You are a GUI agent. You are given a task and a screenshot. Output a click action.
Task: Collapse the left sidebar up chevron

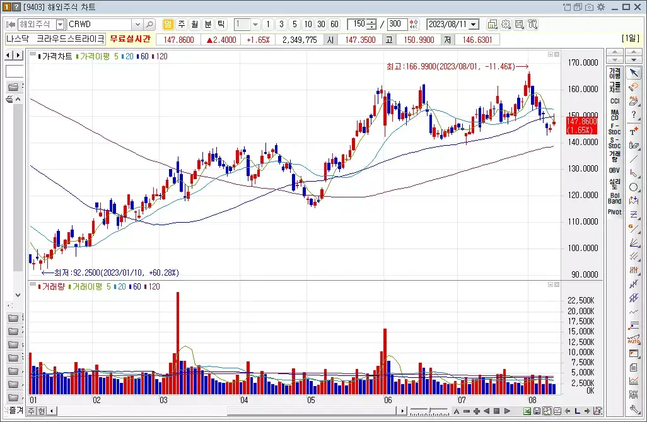tap(18, 99)
